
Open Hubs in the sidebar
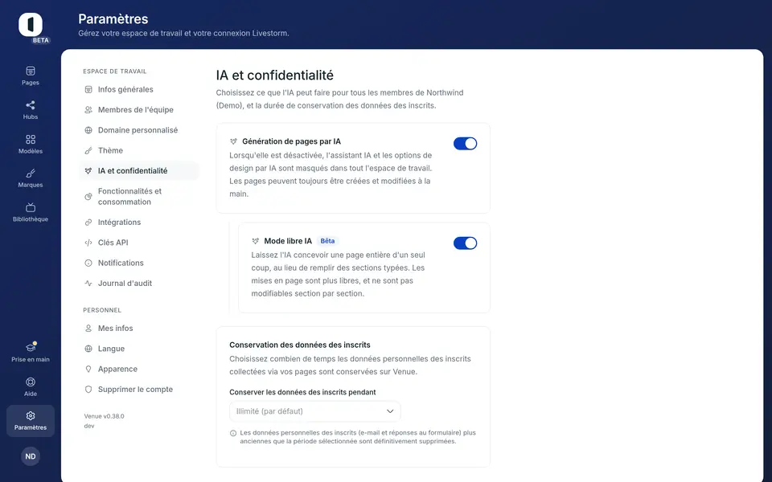[x=31, y=110]
